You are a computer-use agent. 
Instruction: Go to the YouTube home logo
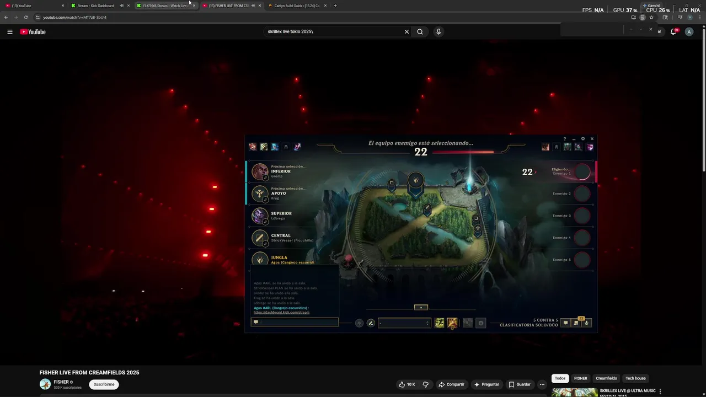(33, 32)
